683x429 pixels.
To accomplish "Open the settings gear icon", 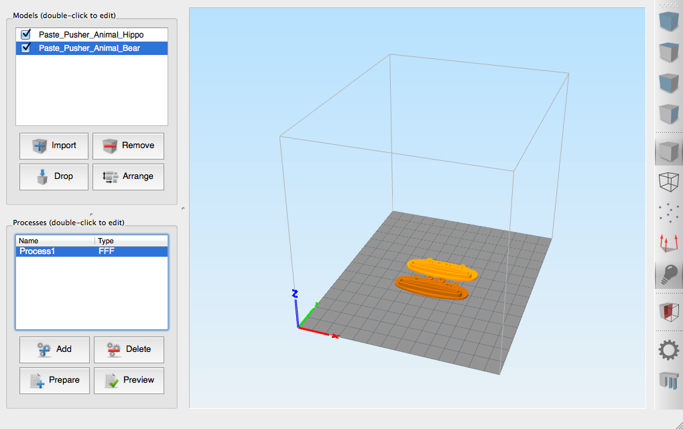I will tap(668, 349).
